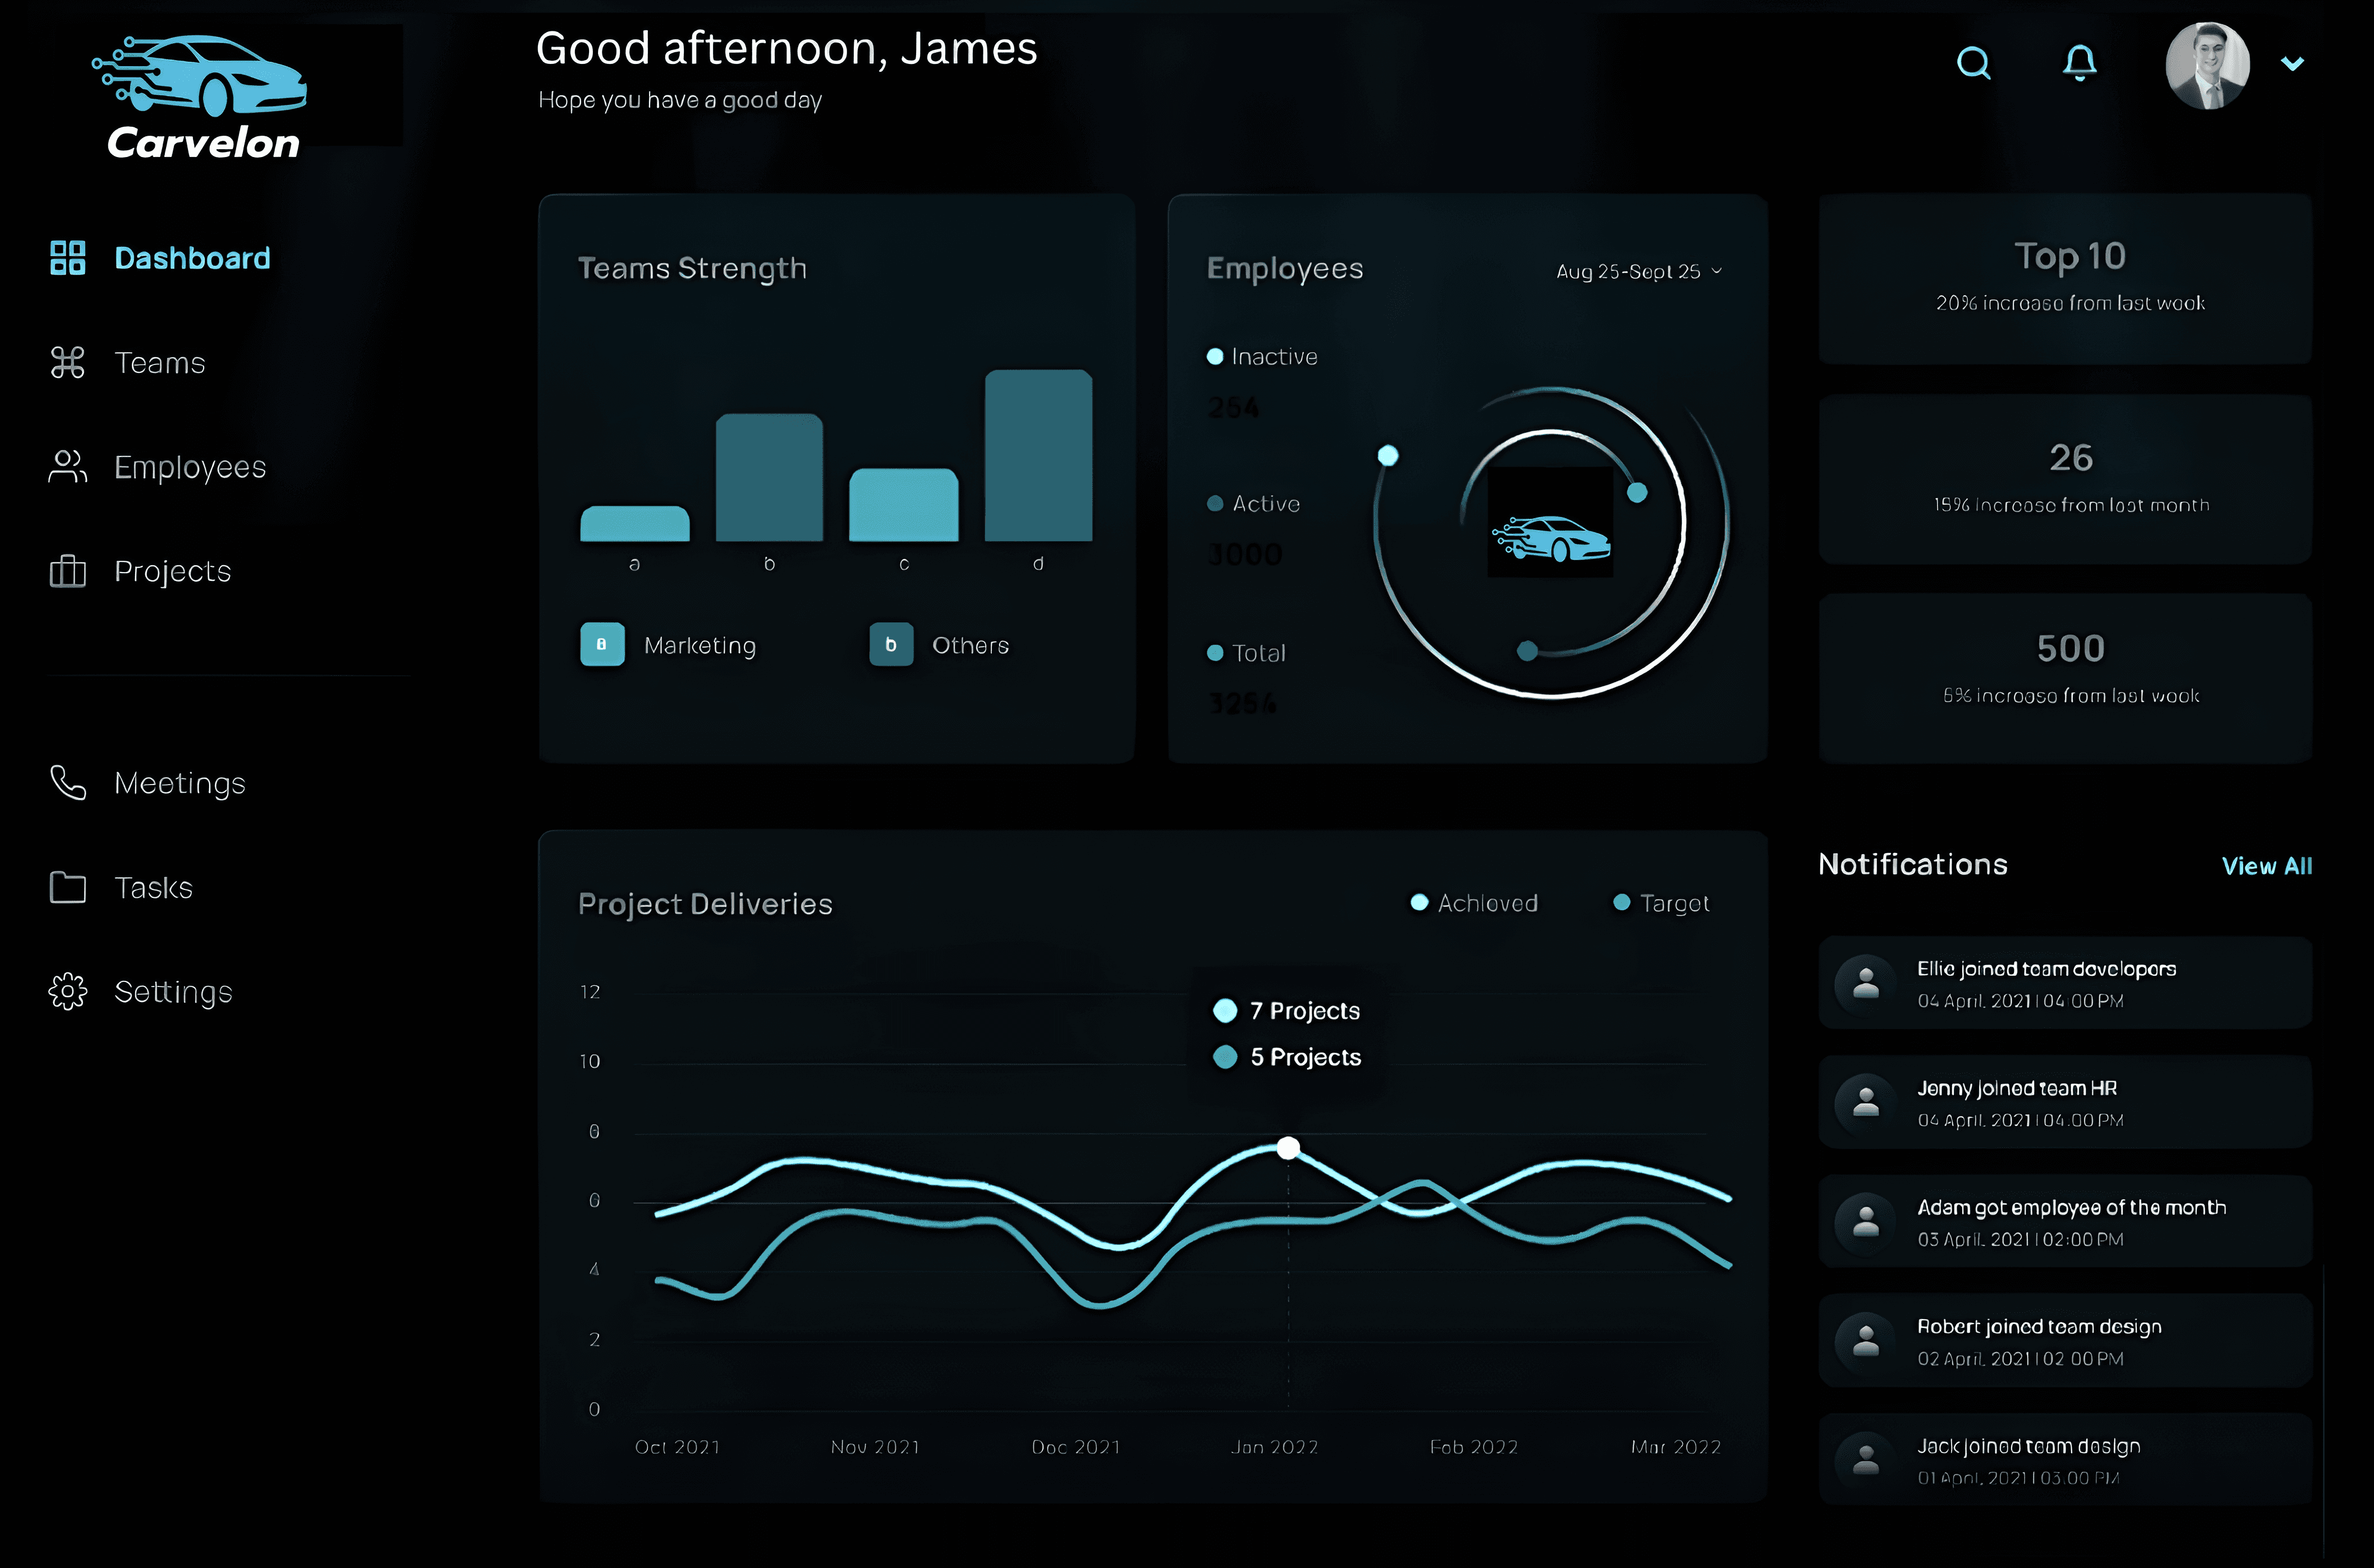Image resolution: width=2374 pixels, height=1568 pixels.
Task: Open the Aug 25-Sept 25 date dropdown
Action: click(1638, 271)
